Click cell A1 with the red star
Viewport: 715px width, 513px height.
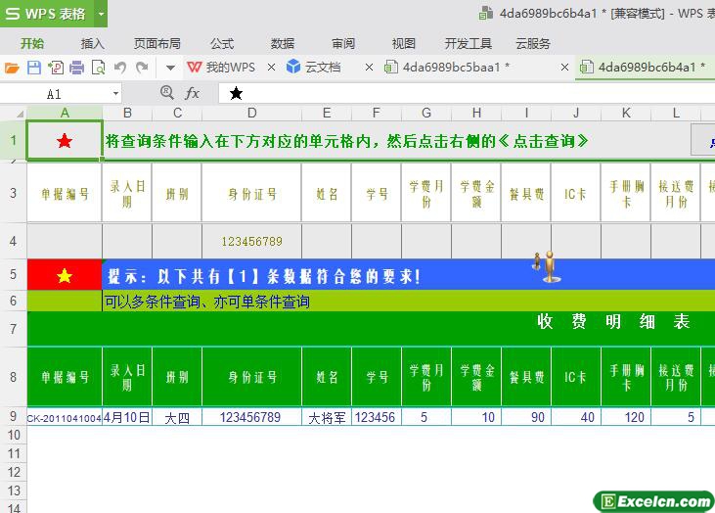click(65, 141)
